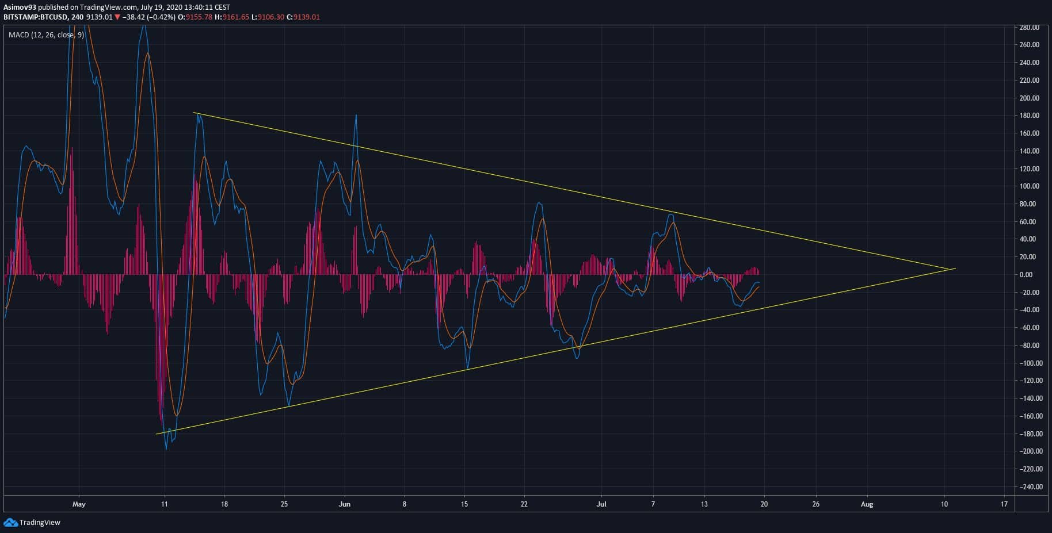The height and width of the screenshot is (533, 1052).
Task: Click the start of the upper yellow trendline
Action: (x=194, y=113)
